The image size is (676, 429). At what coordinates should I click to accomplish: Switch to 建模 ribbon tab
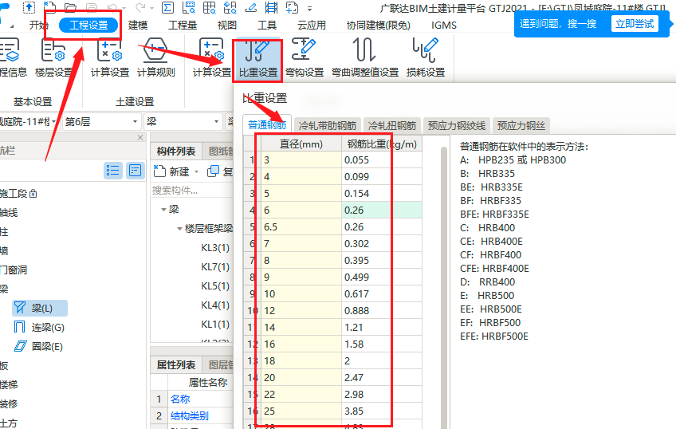coord(138,25)
